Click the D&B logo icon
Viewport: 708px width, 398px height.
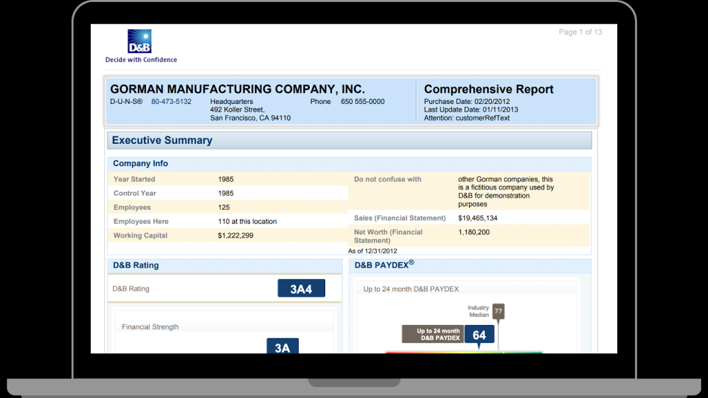139,41
